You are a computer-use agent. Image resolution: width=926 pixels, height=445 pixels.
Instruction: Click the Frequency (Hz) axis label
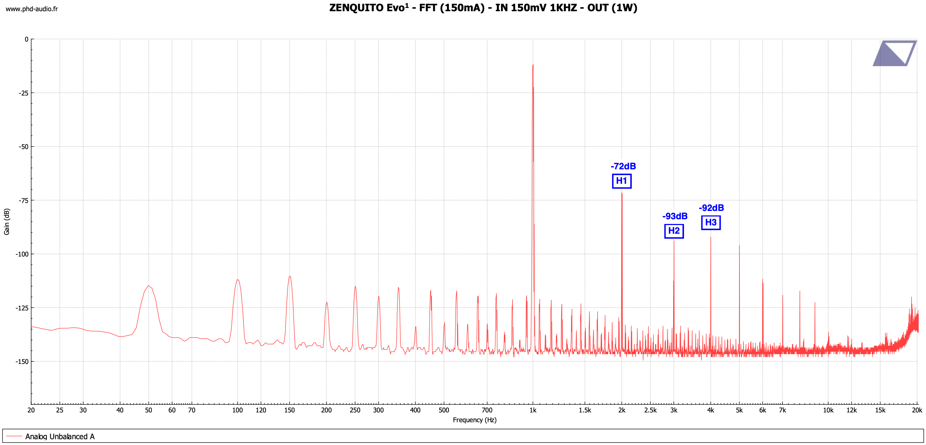click(x=475, y=420)
